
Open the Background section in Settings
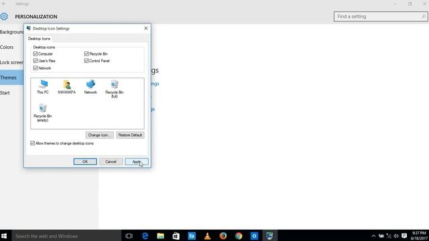[x=12, y=32]
